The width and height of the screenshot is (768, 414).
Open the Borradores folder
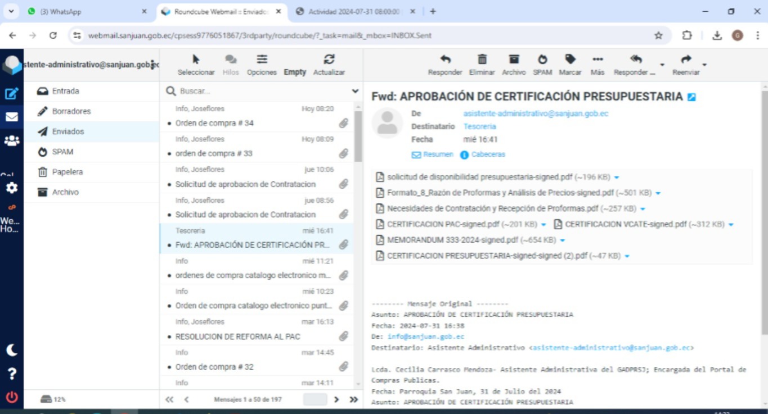pos(71,111)
